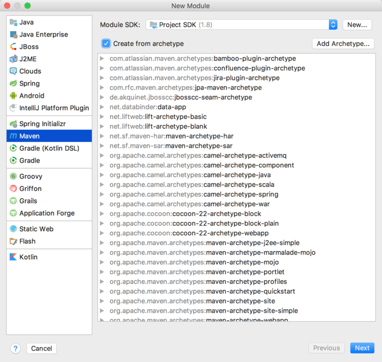Select maven-archetype-sar row
Viewport: 382px width, 362px height.
tap(236, 146)
